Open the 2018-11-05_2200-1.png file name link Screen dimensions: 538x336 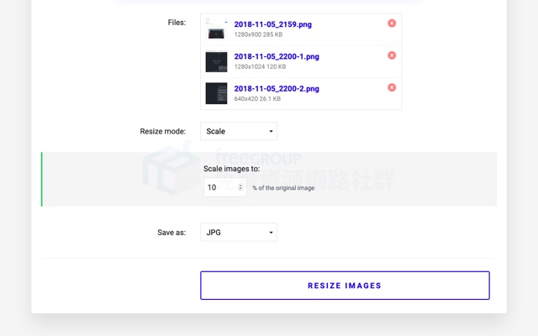click(x=277, y=56)
